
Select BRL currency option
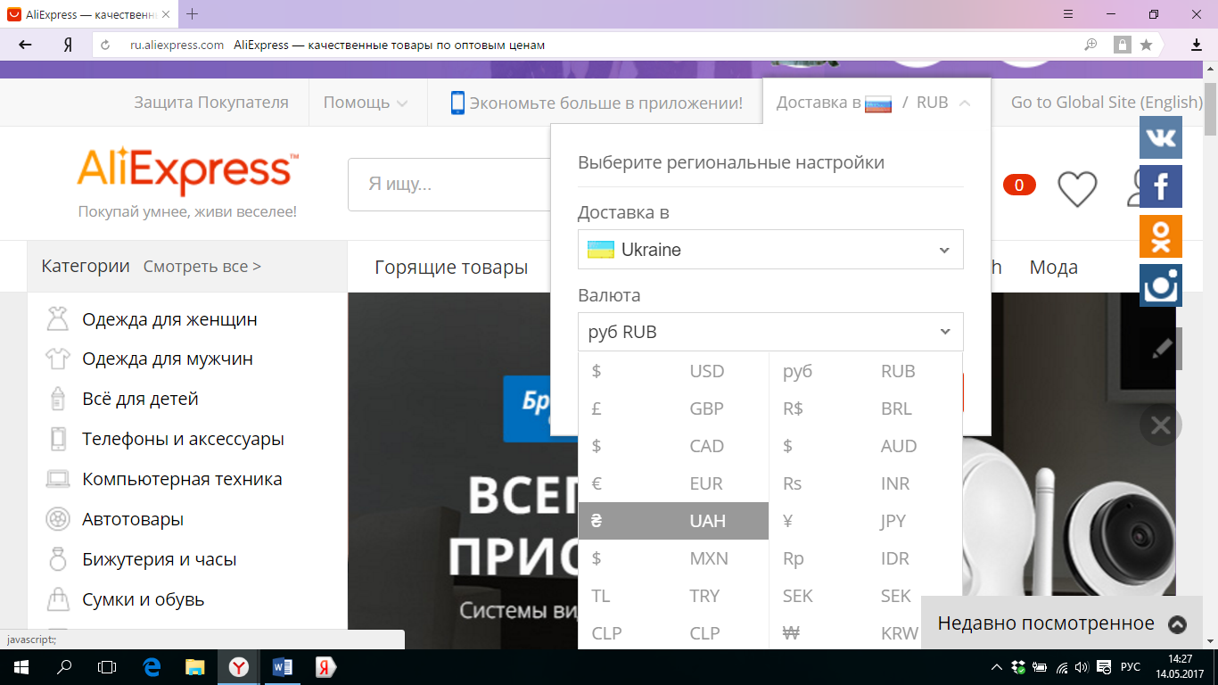pyautogui.click(x=866, y=409)
